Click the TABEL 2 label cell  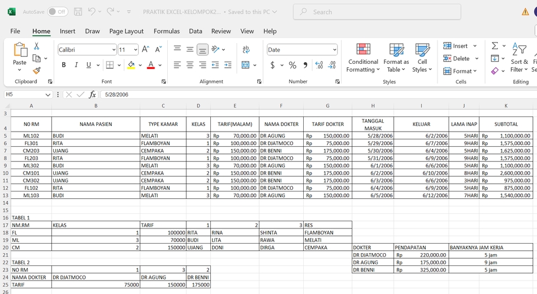[31, 263]
